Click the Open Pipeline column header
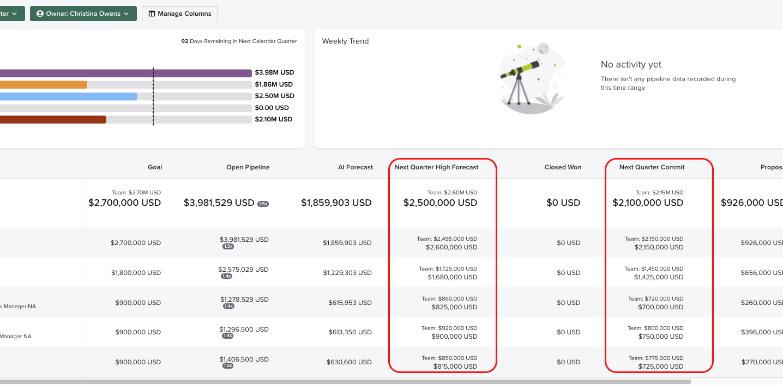The height and width of the screenshot is (385, 783). tap(248, 167)
